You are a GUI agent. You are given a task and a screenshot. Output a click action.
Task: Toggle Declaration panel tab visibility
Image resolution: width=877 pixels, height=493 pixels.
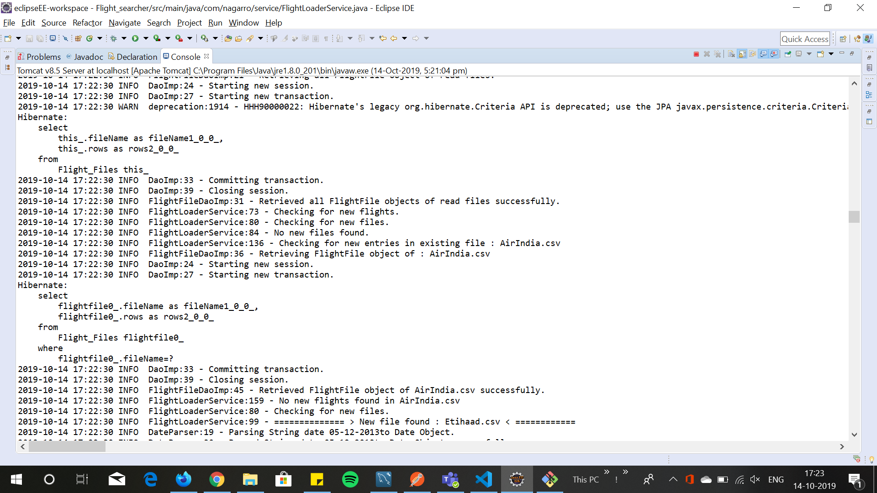click(x=134, y=57)
